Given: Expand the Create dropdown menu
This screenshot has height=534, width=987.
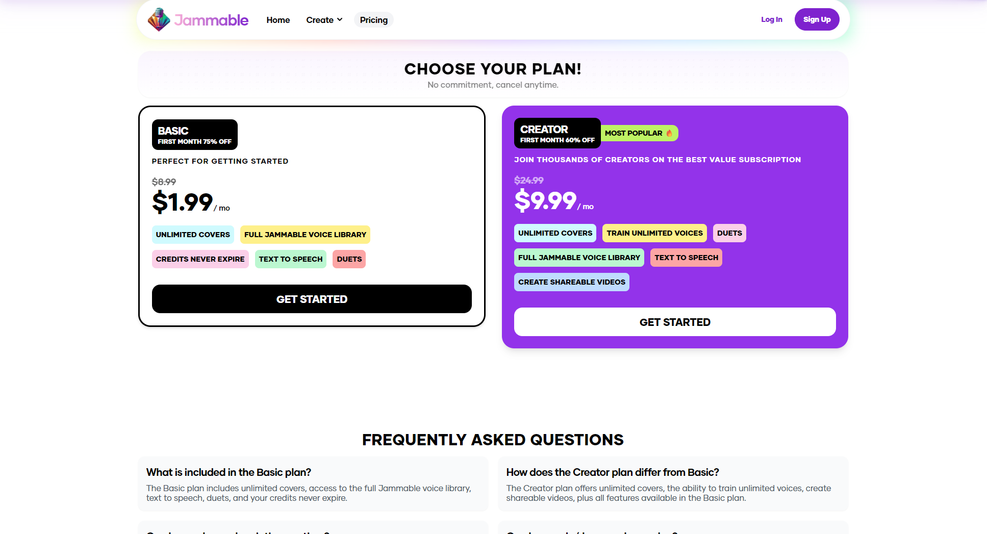Looking at the screenshot, I should [324, 20].
